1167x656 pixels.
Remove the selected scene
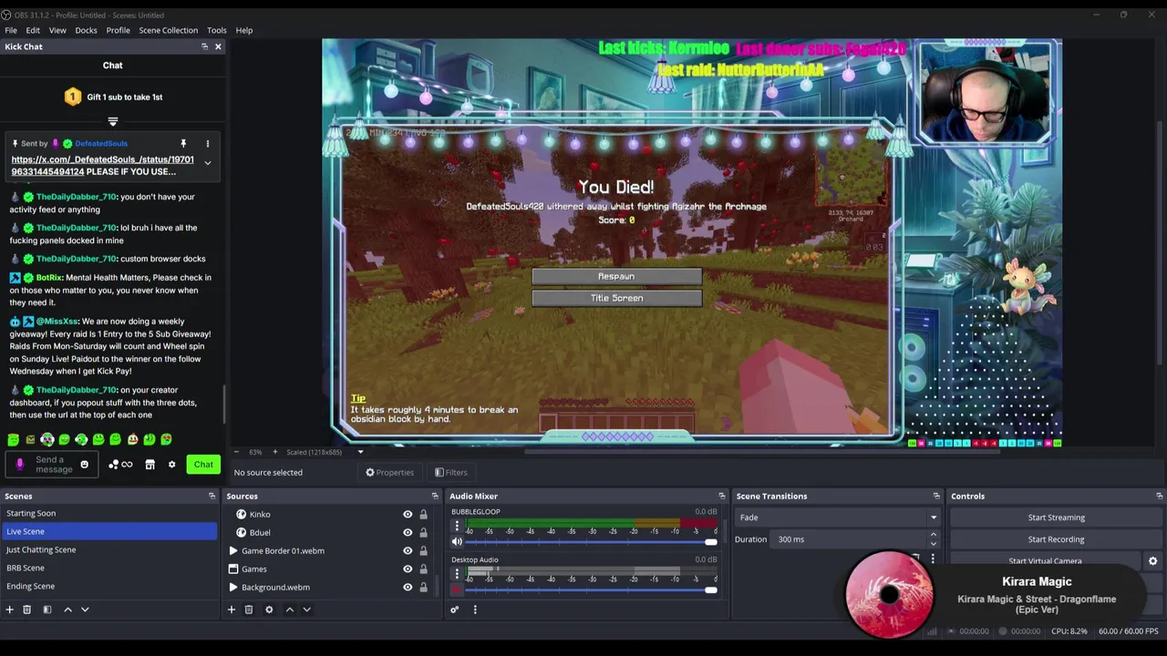pos(27,610)
